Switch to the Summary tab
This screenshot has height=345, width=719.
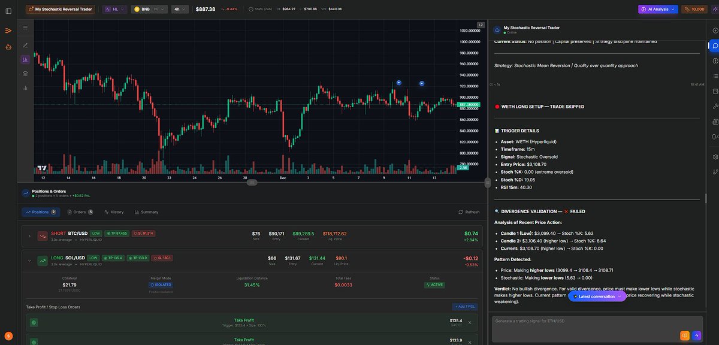click(146, 212)
